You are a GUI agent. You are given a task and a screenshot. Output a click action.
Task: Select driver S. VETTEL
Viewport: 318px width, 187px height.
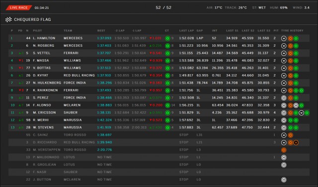coord(42,53)
